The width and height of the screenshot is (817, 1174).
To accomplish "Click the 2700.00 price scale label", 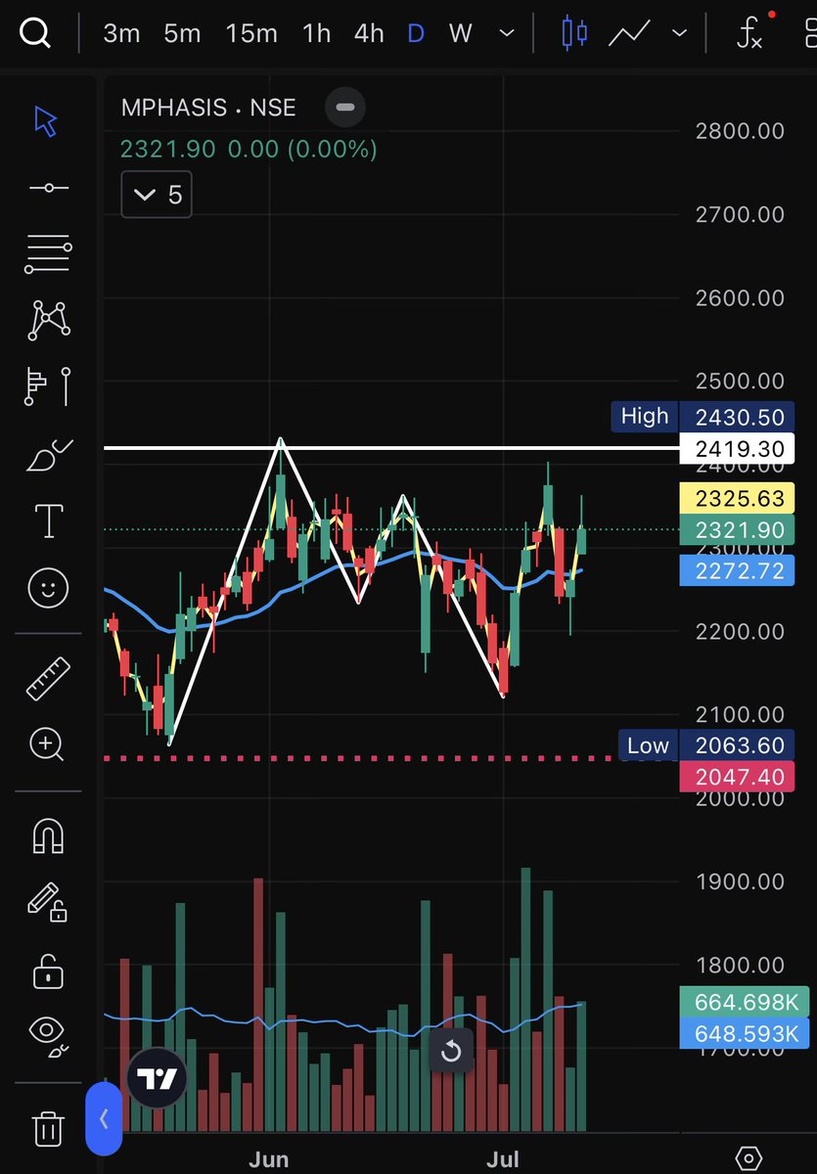I will pos(740,213).
